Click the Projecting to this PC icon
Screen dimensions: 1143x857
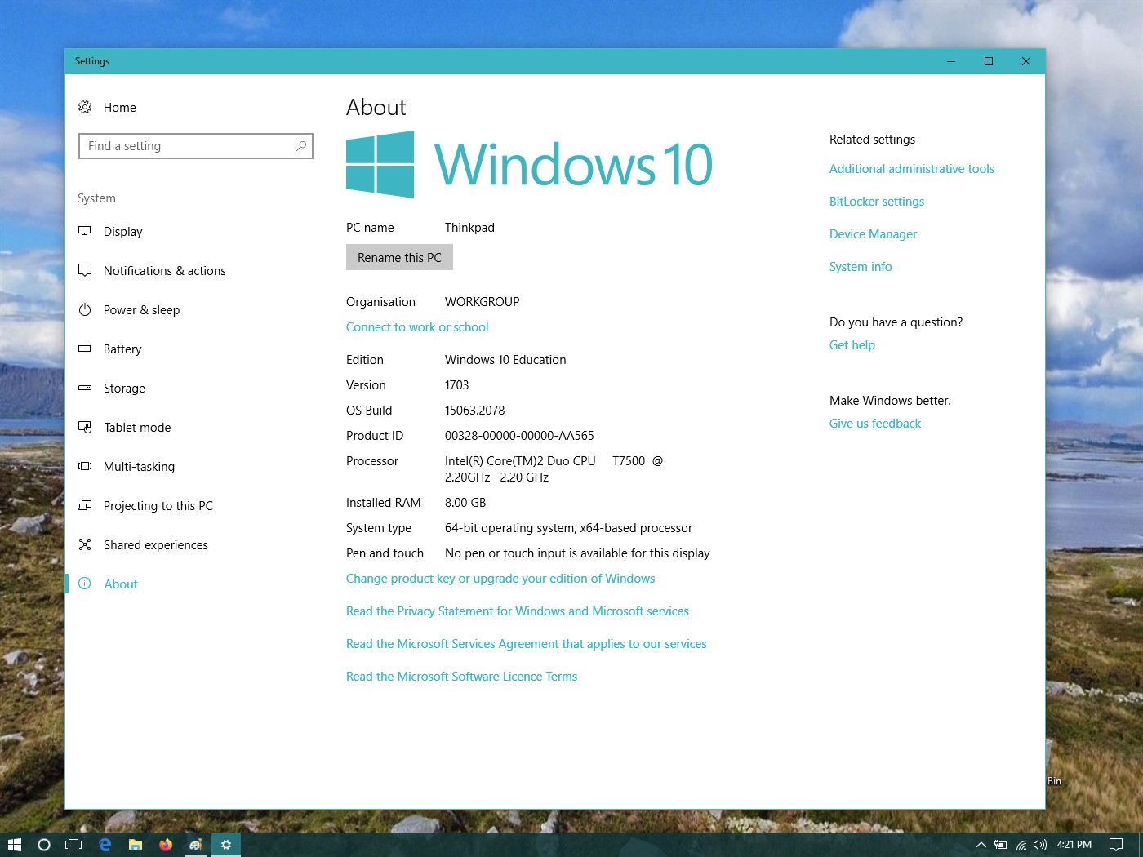click(85, 505)
